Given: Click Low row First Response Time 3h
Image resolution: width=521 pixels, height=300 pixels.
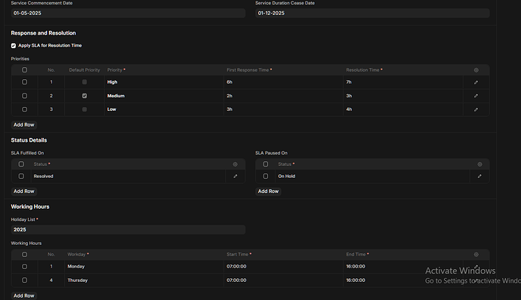Looking at the screenshot, I should 283,109.
